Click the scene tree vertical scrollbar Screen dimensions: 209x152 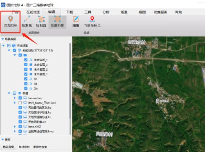tap(70, 82)
